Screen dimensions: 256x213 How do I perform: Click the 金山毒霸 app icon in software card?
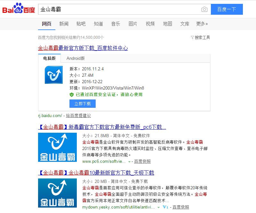pos(54,75)
